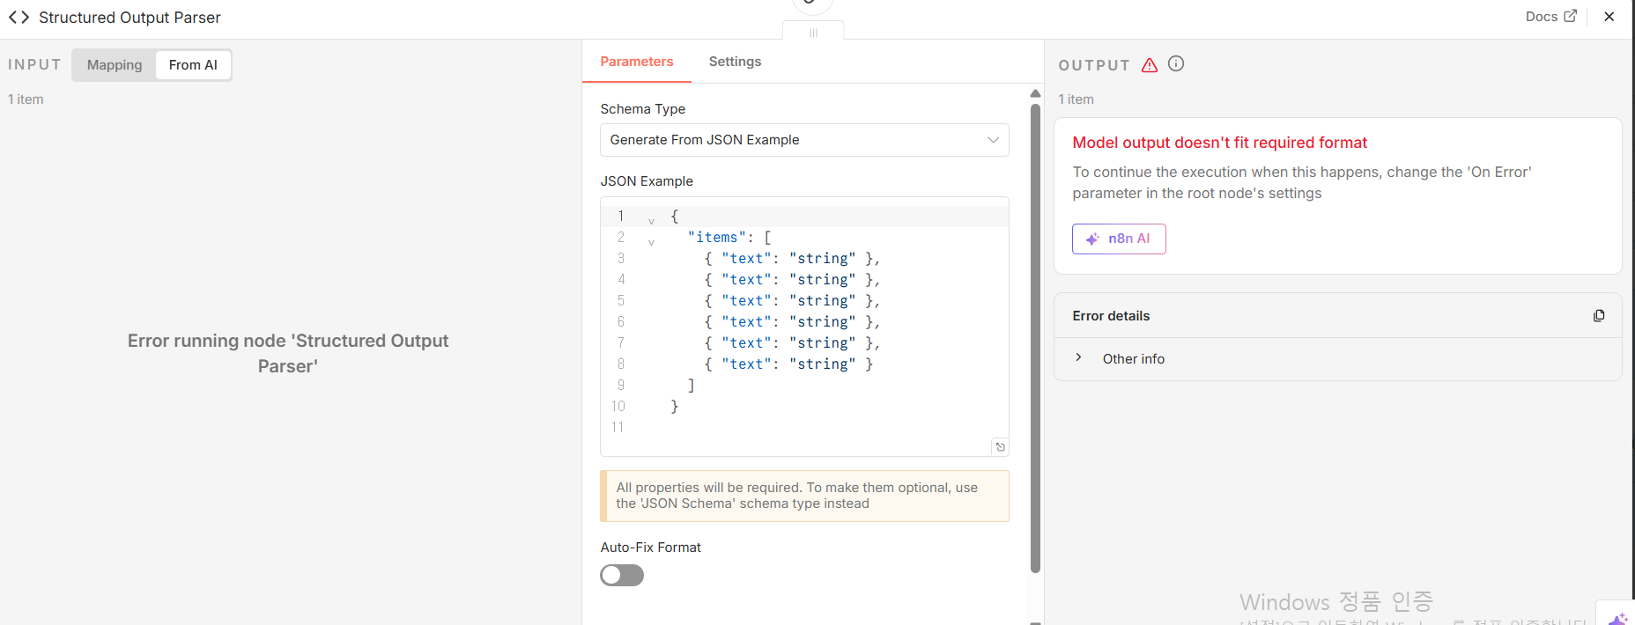Image resolution: width=1635 pixels, height=625 pixels.
Task: Switch input view to Mapping
Action: pyautogui.click(x=115, y=65)
